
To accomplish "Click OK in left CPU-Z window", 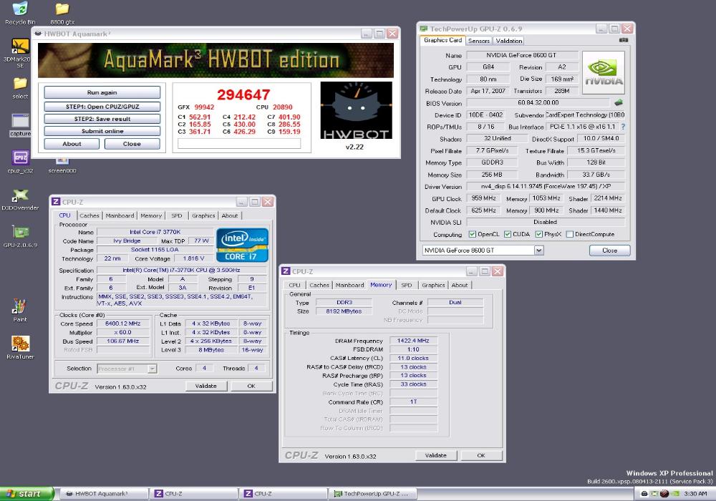I will (x=251, y=386).
